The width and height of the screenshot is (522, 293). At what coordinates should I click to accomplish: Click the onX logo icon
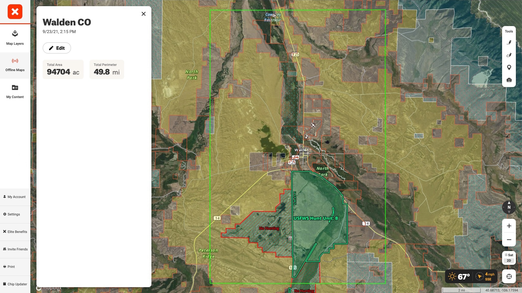click(x=15, y=12)
